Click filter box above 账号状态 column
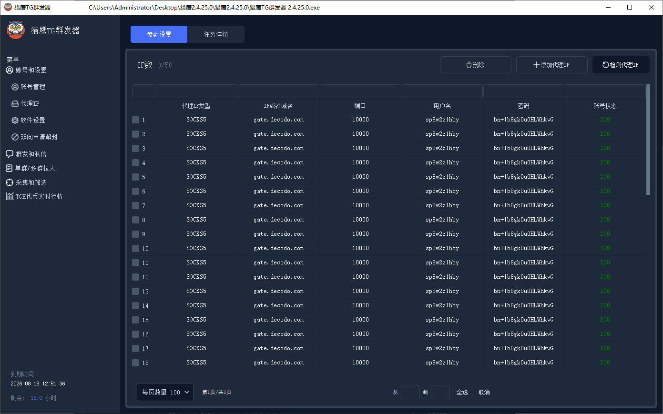This screenshot has height=414, width=663. 605,91
